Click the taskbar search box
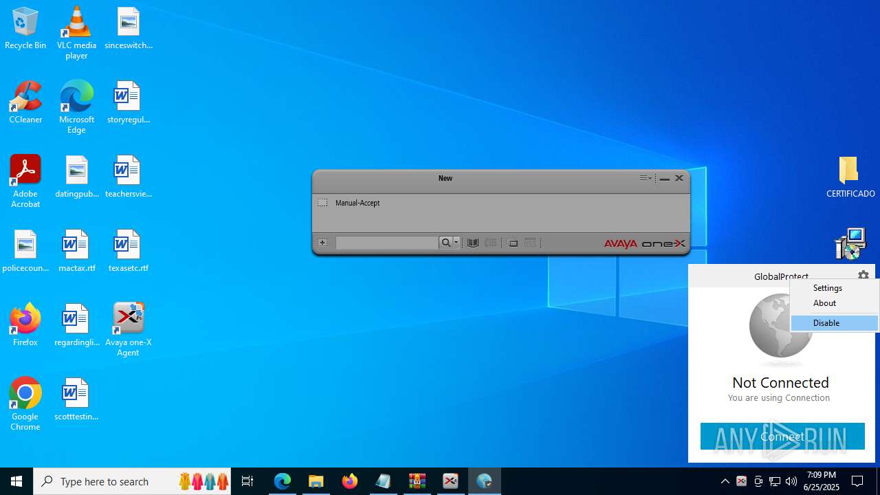 [x=132, y=481]
